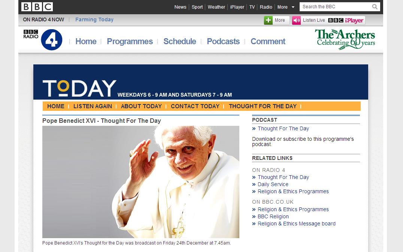Open Weather in the top navigation
The width and height of the screenshot is (403, 252).
tap(216, 7)
